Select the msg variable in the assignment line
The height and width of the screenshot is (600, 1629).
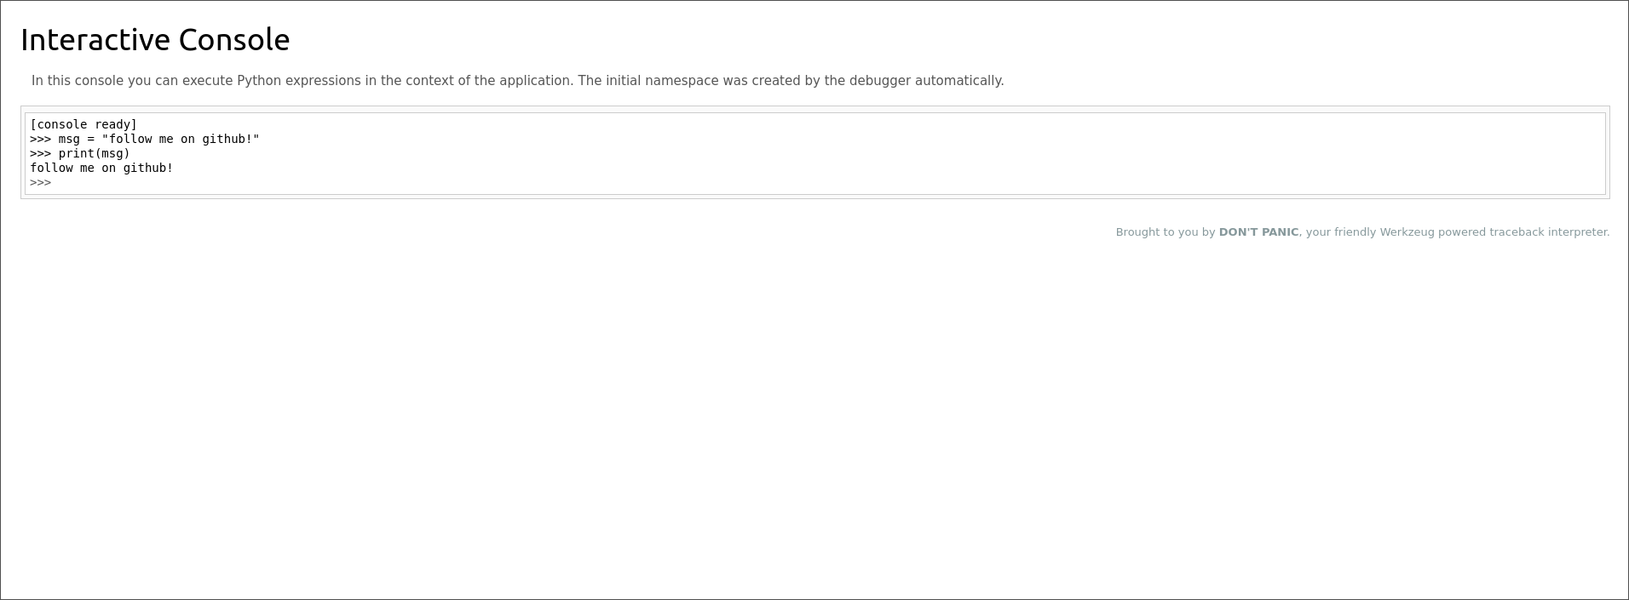coord(69,139)
